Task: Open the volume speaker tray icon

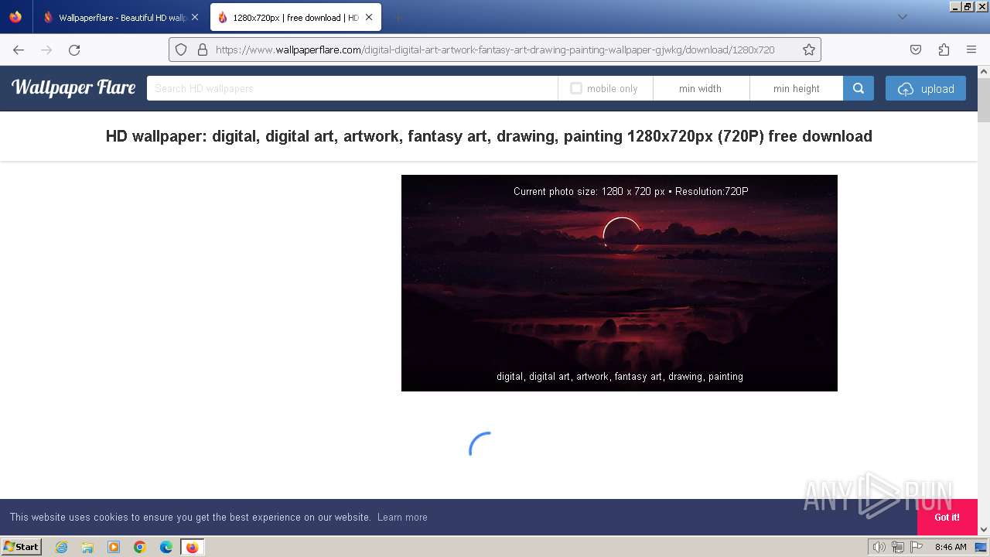Action: 879,547
